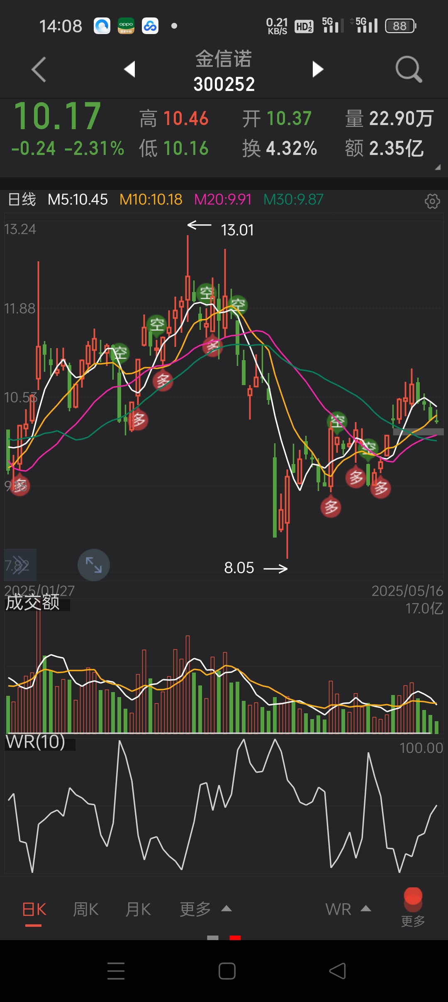Viewport: 448px width, 1002px height.
Task: Tap the Android home square button
Action: (x=227, y=971)
